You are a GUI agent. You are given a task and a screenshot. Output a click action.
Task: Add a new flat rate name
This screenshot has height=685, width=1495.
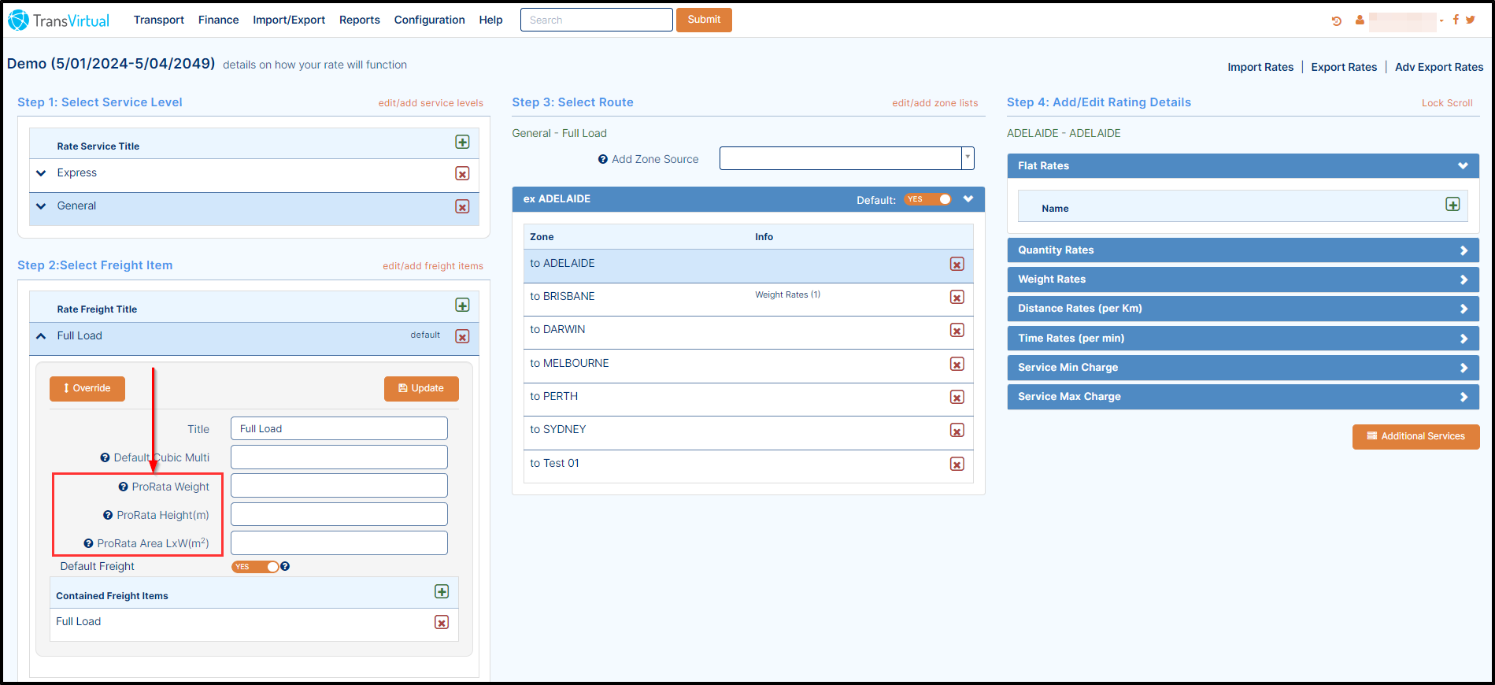(1452, 205)
